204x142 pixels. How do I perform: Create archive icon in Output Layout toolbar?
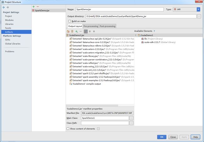(72, 31)
